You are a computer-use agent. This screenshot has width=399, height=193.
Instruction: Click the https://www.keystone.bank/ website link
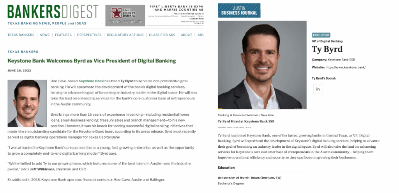tap(346, 67)
